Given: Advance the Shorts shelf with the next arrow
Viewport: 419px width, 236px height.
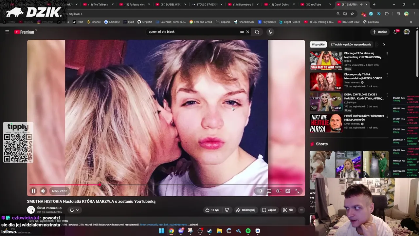Looking at the screenshot, I should click(388, 174).
